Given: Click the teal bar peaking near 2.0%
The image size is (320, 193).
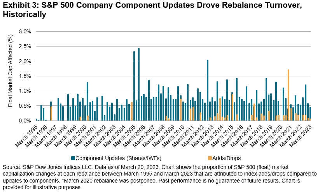Looking at the screenshot, I should (x=208, y=90).
